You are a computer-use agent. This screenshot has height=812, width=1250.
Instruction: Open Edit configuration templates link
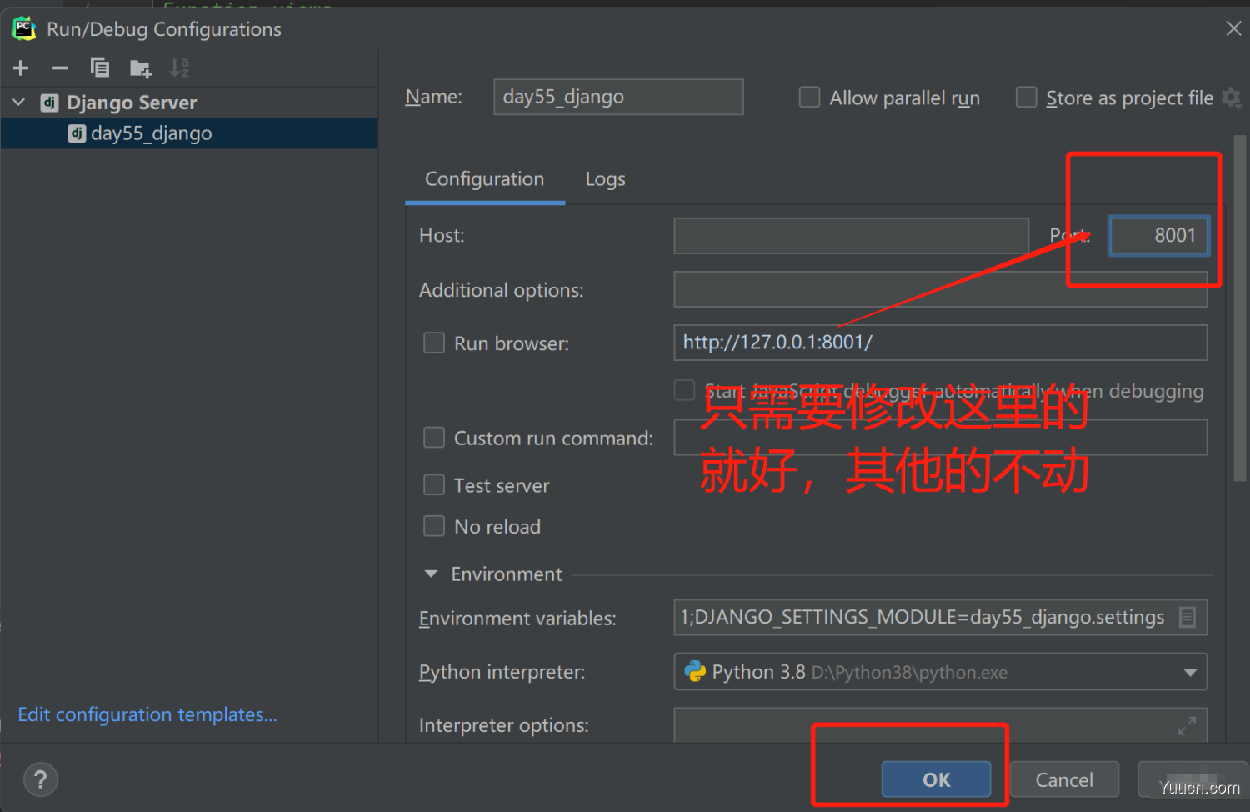pyautogui.click(x=147, y=714)
